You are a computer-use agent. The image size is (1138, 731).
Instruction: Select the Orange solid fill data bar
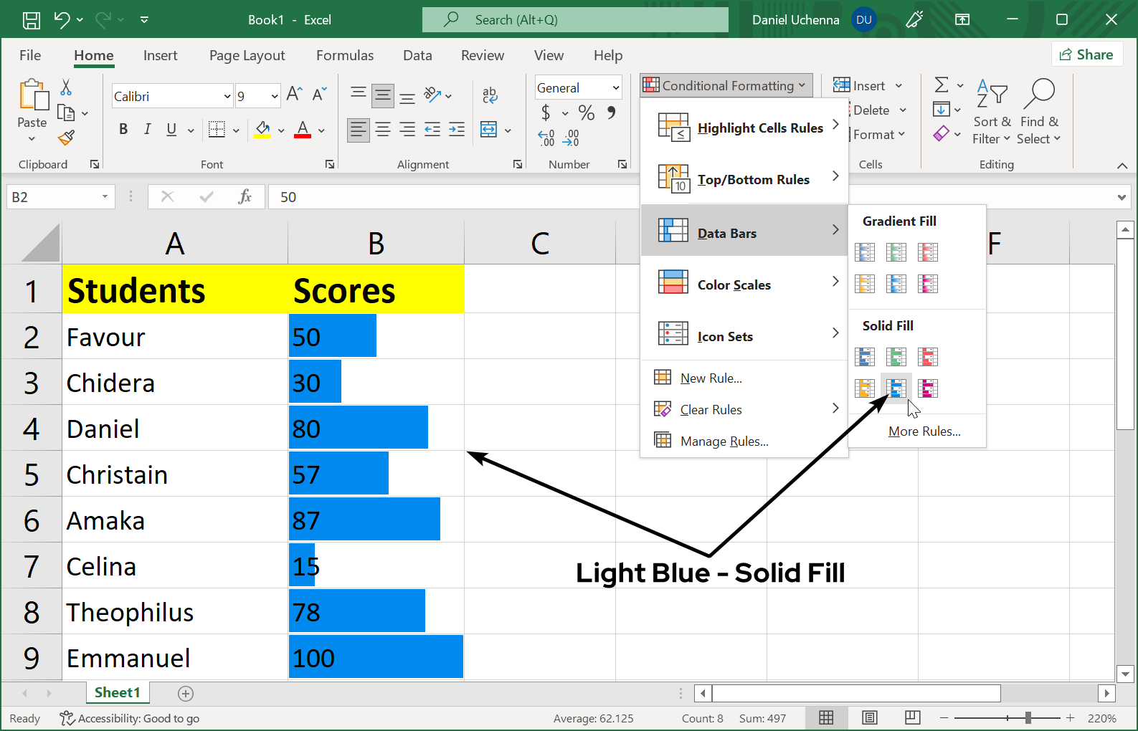[x=865, y=388]
